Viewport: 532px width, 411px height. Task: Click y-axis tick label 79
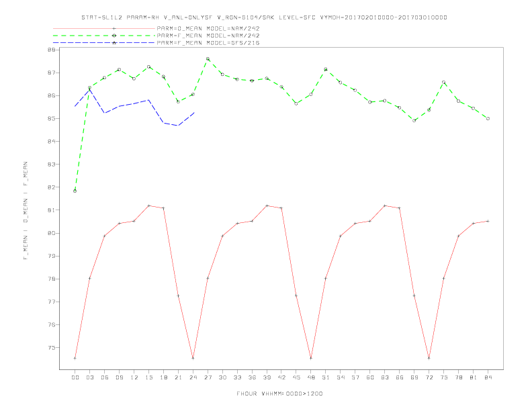coord(52,256)
